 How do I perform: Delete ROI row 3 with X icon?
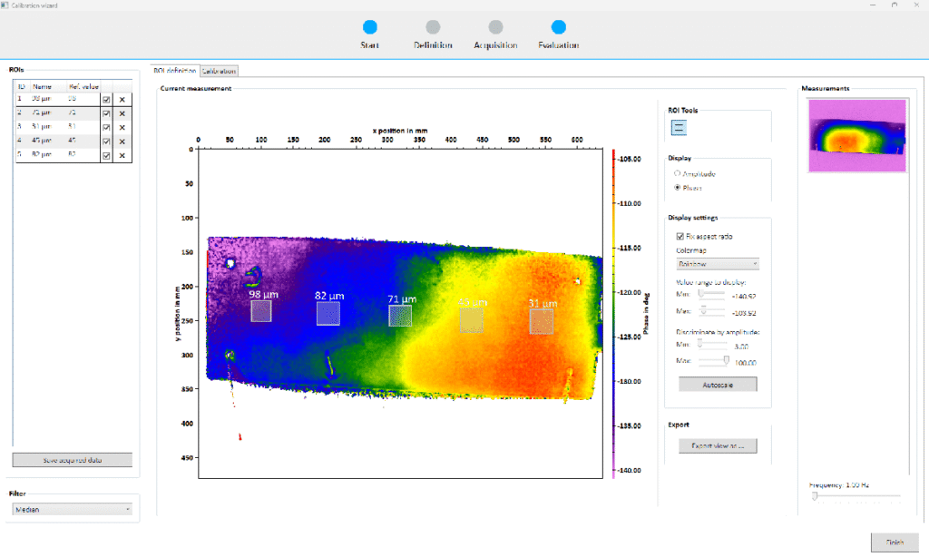coord(122,127)
